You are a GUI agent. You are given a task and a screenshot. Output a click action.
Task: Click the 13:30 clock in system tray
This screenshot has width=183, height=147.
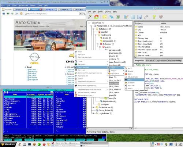179,144
